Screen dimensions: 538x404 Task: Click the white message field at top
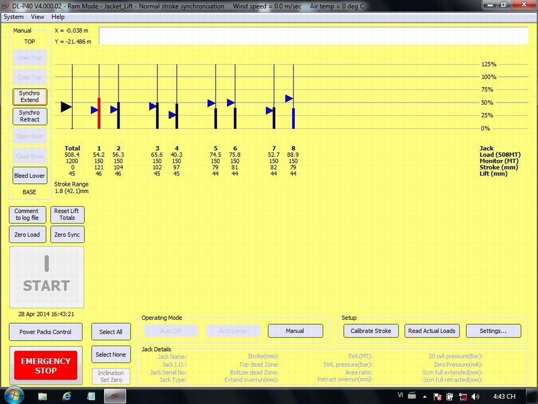[x=313, y=36]
